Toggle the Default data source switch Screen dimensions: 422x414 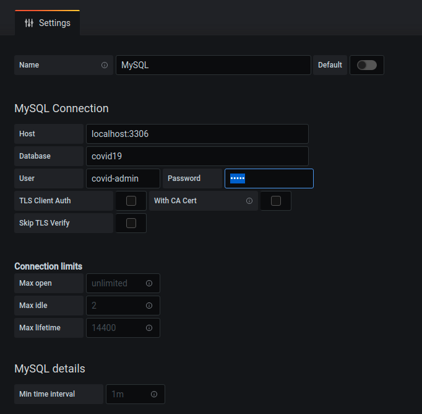coord(366,65)
